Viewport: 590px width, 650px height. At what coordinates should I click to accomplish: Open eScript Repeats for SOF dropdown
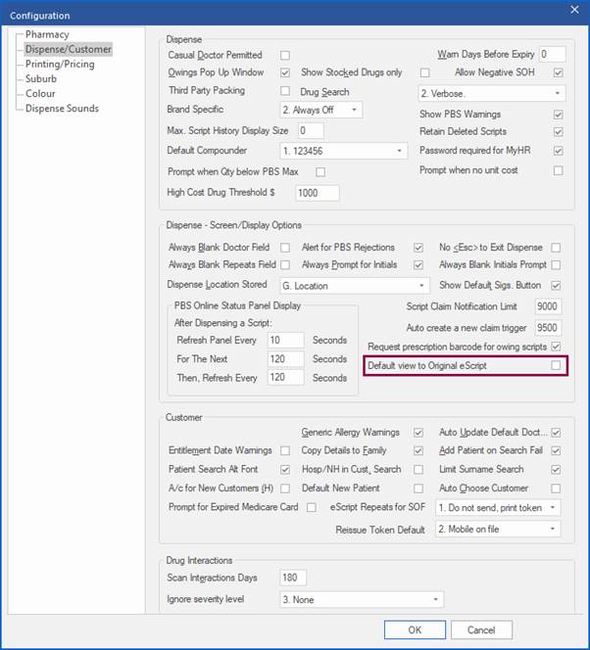click(498, 508)
